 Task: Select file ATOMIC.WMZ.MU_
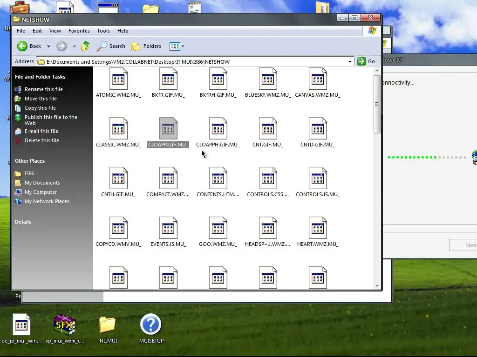(118, 83)
